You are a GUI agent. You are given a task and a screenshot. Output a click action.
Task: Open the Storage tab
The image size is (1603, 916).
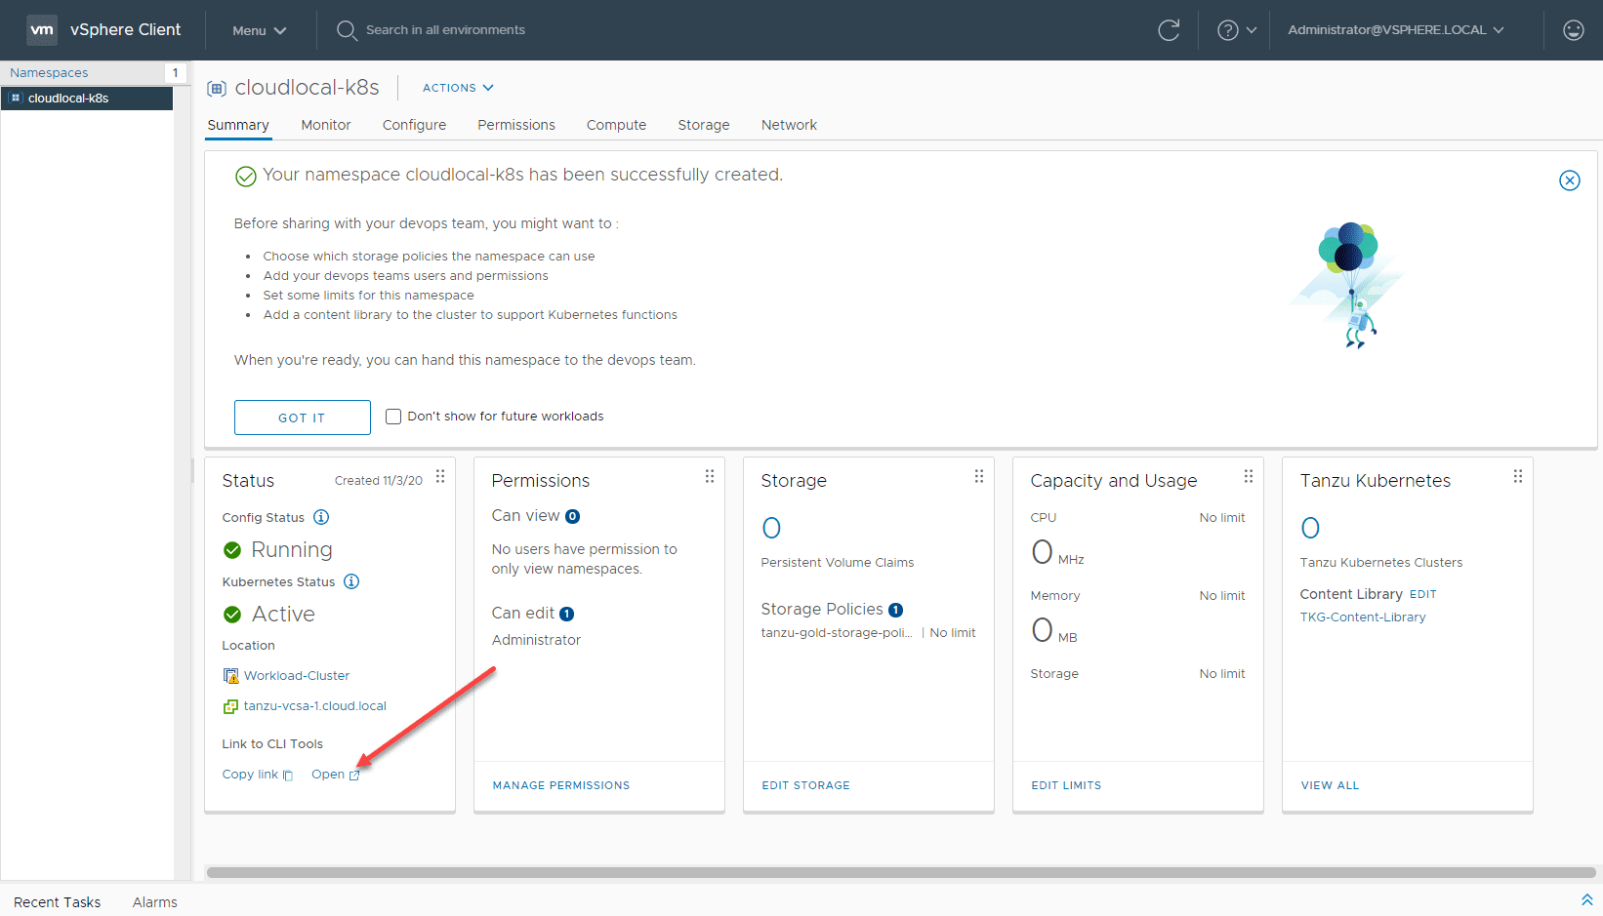tap(703, 125)
